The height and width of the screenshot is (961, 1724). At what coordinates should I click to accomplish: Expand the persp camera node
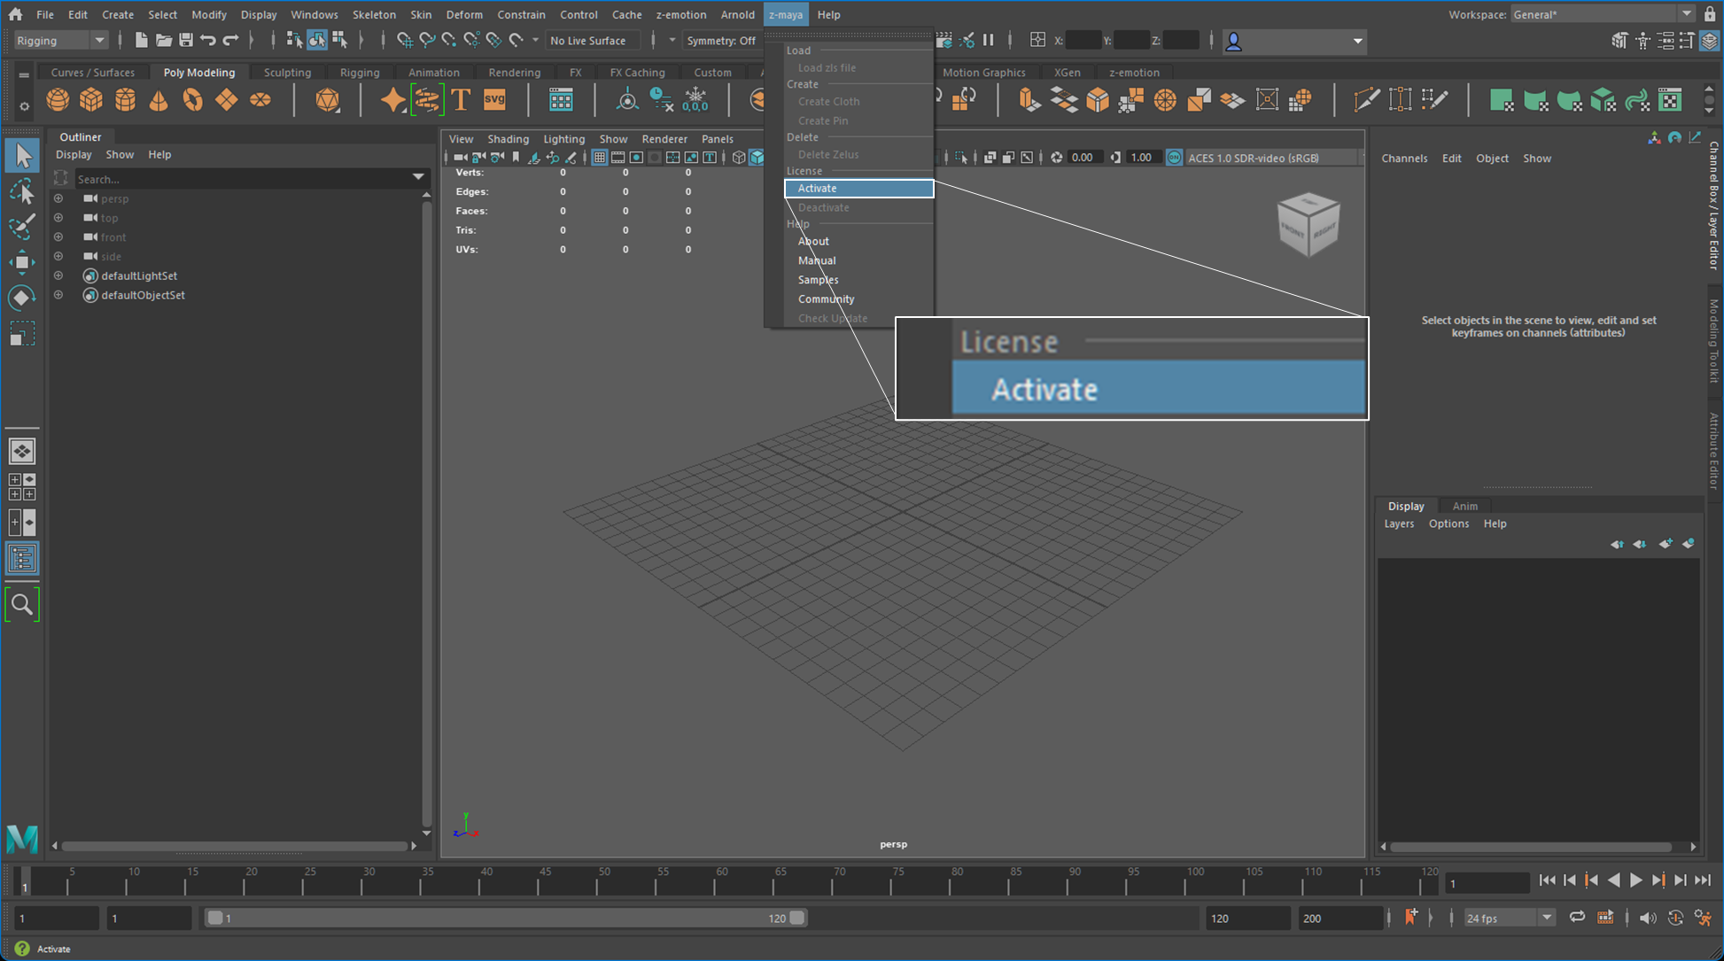pyautogui.click(x=58, y=198)
